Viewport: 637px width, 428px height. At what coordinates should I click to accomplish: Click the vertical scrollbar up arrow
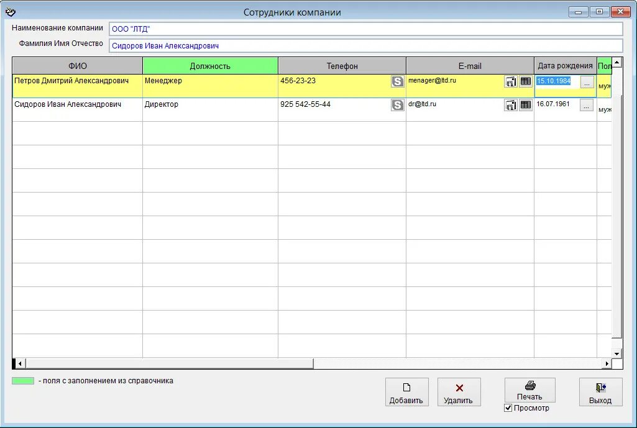pos(616,63)
